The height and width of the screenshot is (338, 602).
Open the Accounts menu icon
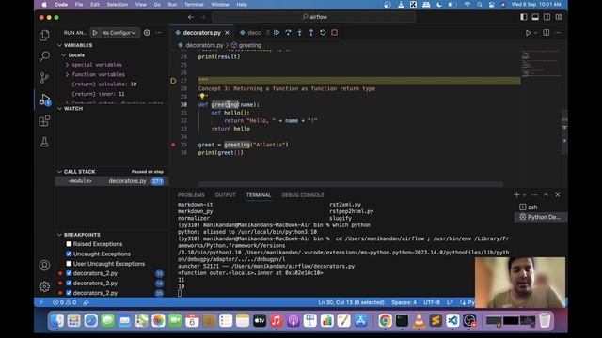[x=44, y=265]
